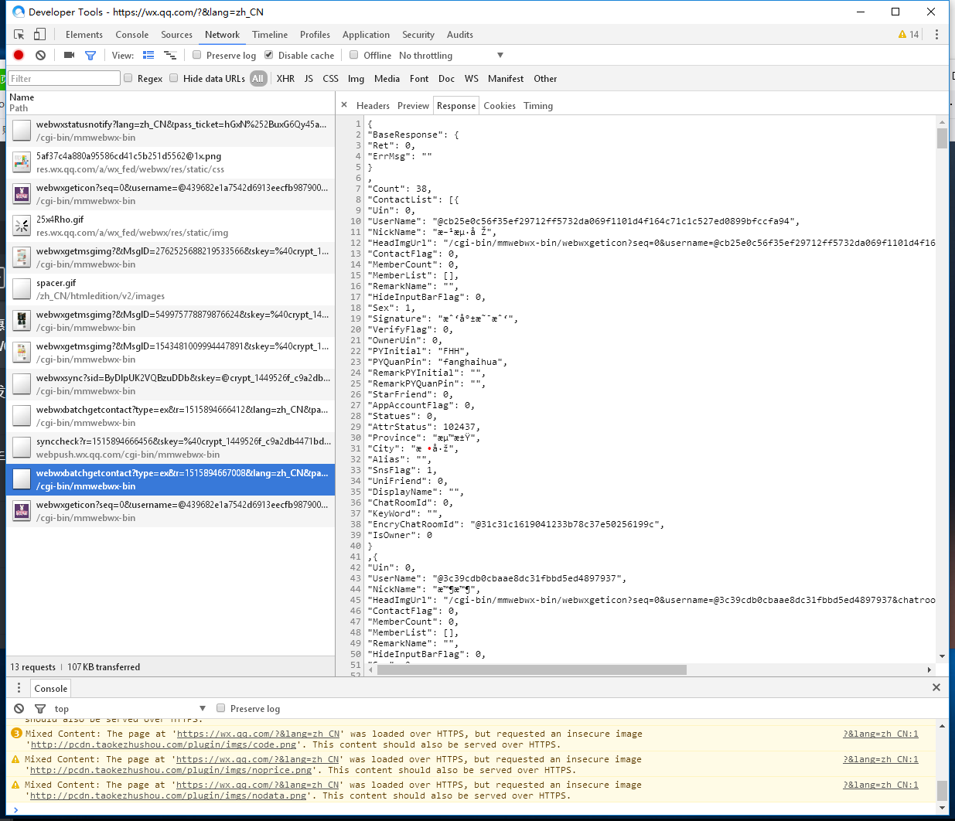Viewport: 955px width, 821px height.
Task: Open the Timing tab of the request
Action: click(x=538, y=106)
